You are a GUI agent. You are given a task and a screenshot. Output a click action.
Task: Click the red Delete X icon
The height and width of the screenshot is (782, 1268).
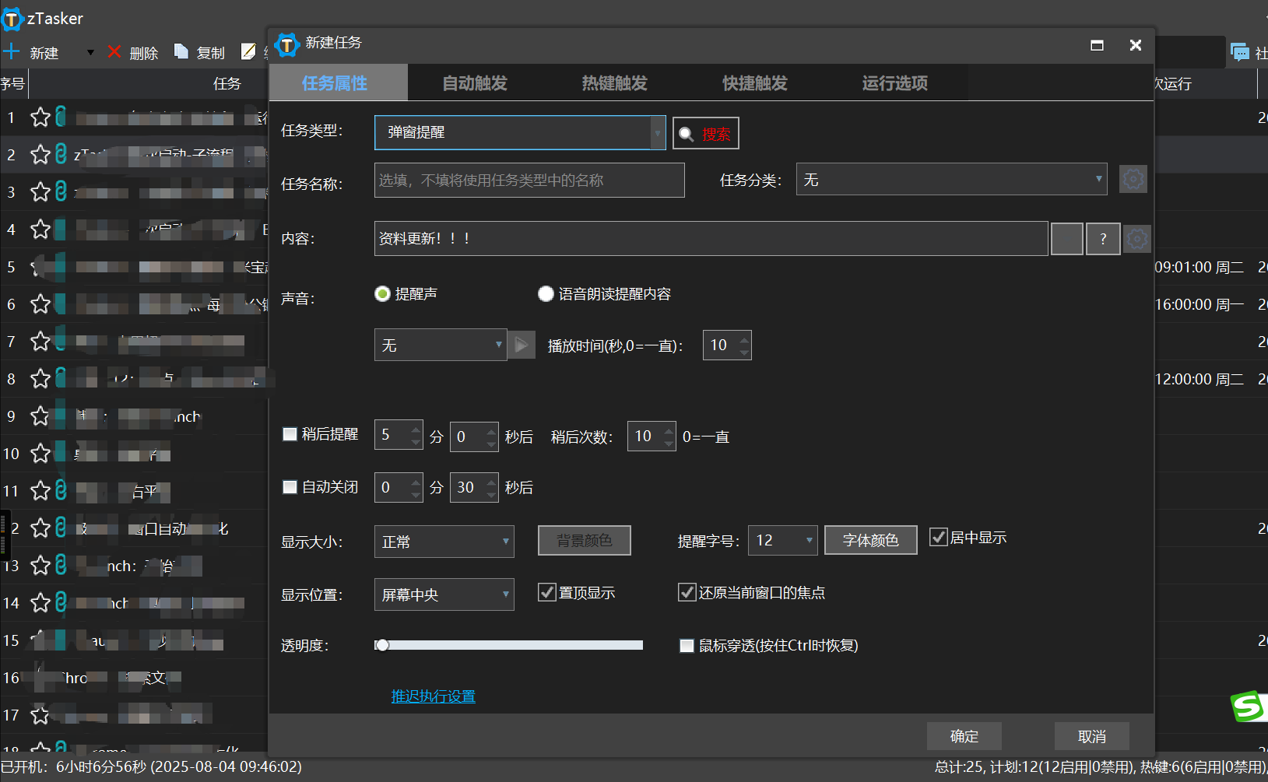[x=114, y=52]
